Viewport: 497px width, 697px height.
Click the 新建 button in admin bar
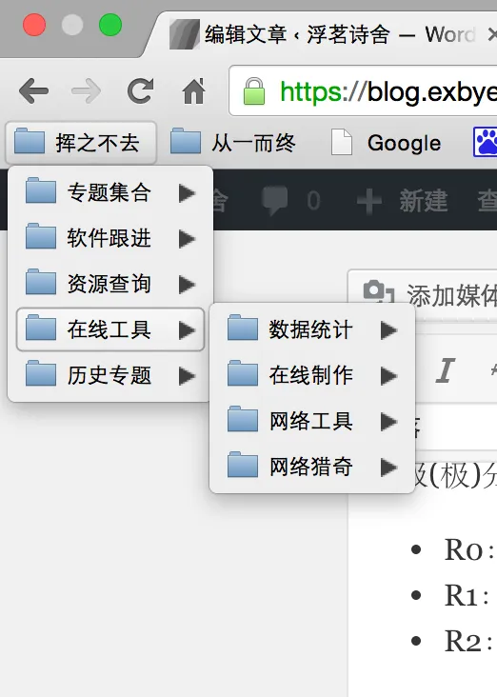403,201
